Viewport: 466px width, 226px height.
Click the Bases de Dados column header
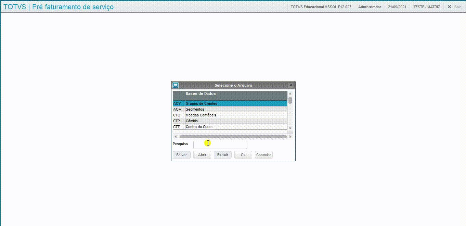(236, 96)
